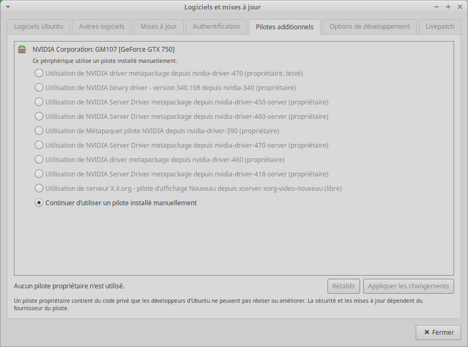
Task: Select the nvidia-driver-460 (propriétaire) option
Action: tap(160, 160)
